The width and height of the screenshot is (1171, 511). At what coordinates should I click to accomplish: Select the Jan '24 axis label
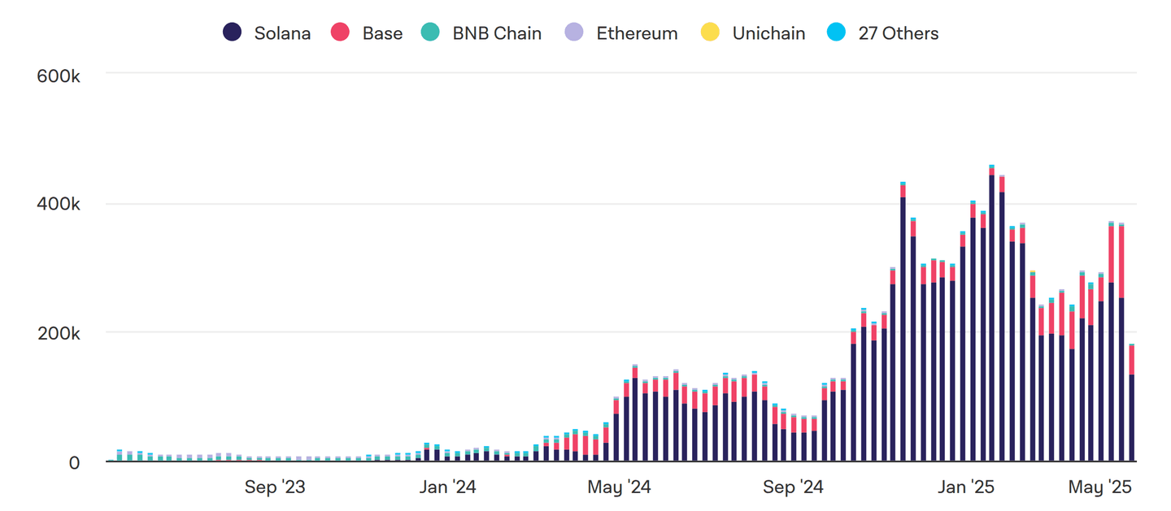448,487
